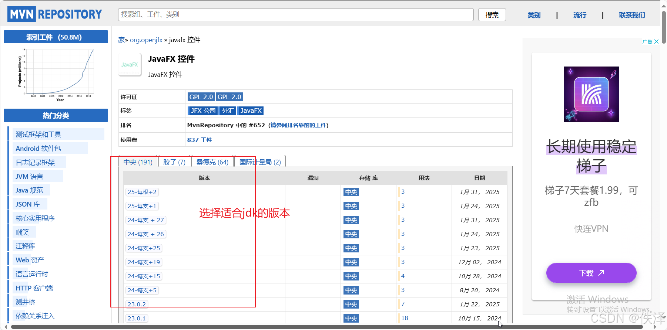Click the JavaFX artifact logo thumbnail
This screenshot has height=330, width=667.
[x=130, y=64]
